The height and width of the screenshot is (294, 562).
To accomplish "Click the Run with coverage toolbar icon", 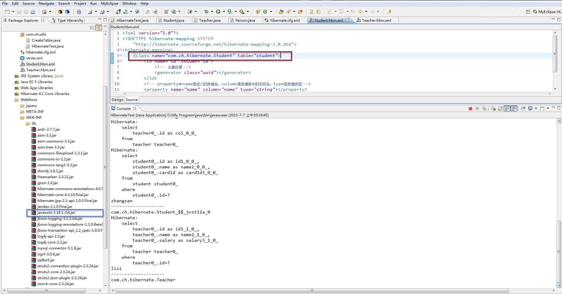I will [230, 12].
